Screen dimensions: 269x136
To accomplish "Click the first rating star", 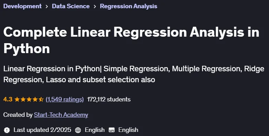I will (x=17, y=99).
